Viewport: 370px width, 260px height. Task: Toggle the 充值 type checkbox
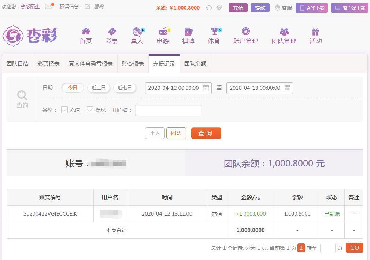pyautogui.click(x=64, y=110)
